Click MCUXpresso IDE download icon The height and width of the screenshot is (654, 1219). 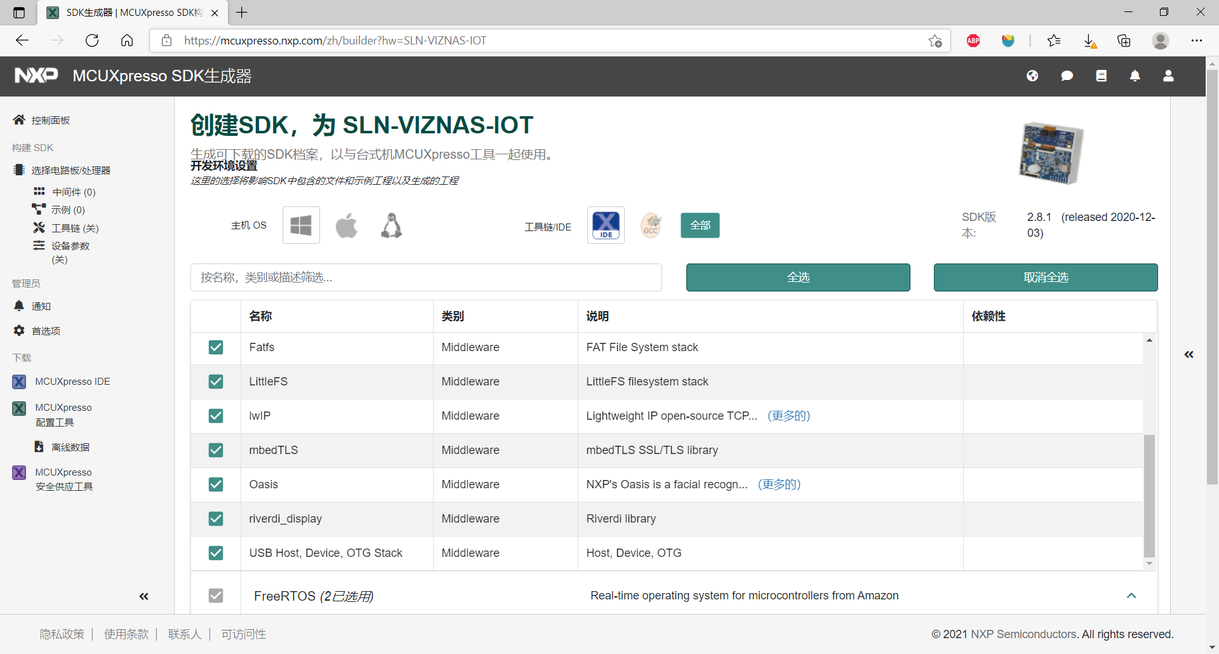[x=20, y=381]
